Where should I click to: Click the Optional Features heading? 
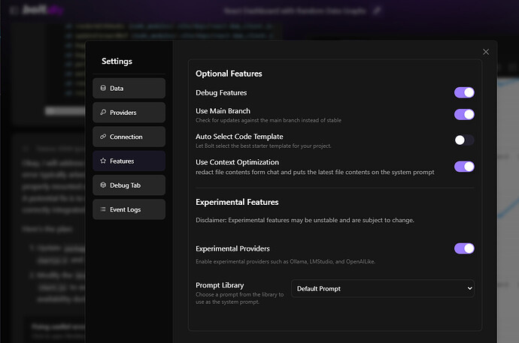229,74
